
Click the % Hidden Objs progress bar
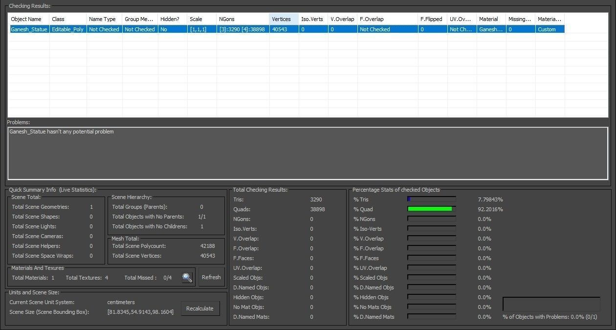pos(432,297)
